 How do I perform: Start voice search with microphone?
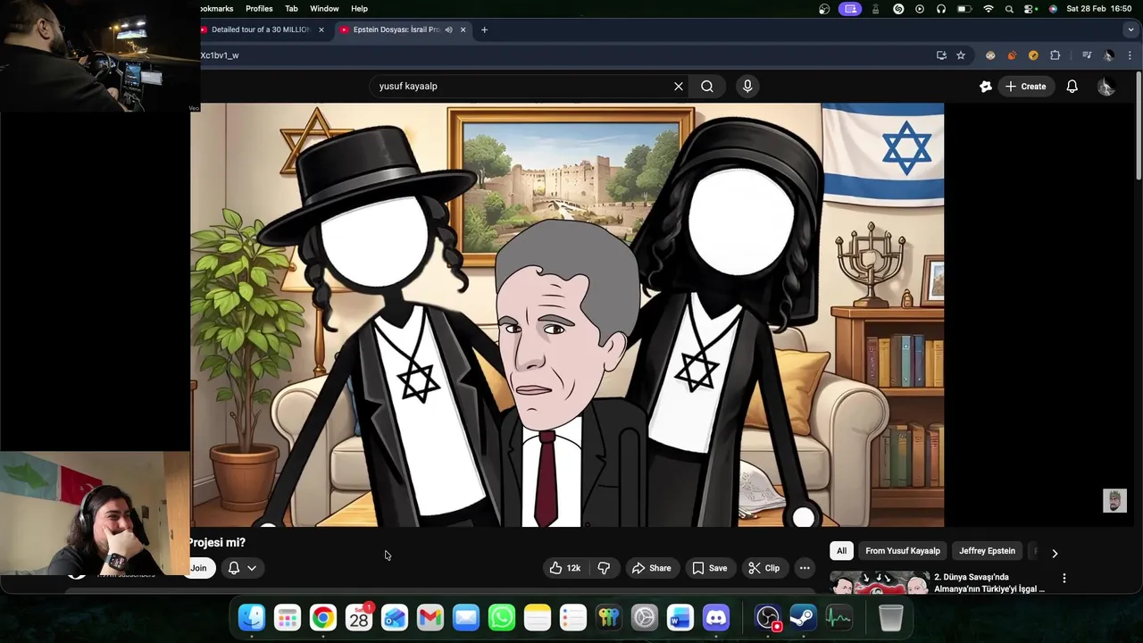click(x=747, y=87)
